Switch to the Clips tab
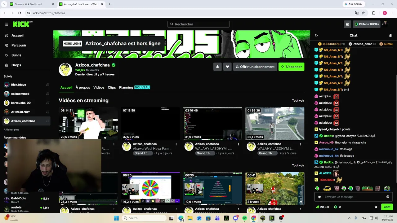Image resolution: width=397 pixels, height=223 pixels. (x=112, y=87)
